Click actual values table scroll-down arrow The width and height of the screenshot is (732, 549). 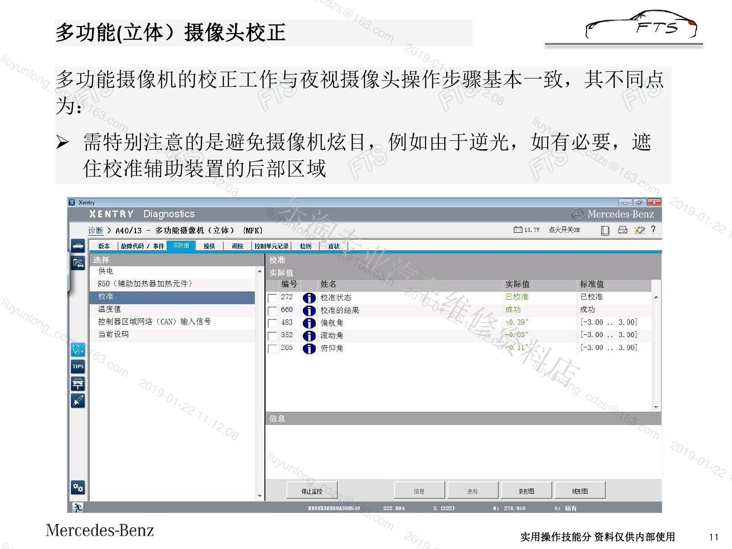click(656, 407)
